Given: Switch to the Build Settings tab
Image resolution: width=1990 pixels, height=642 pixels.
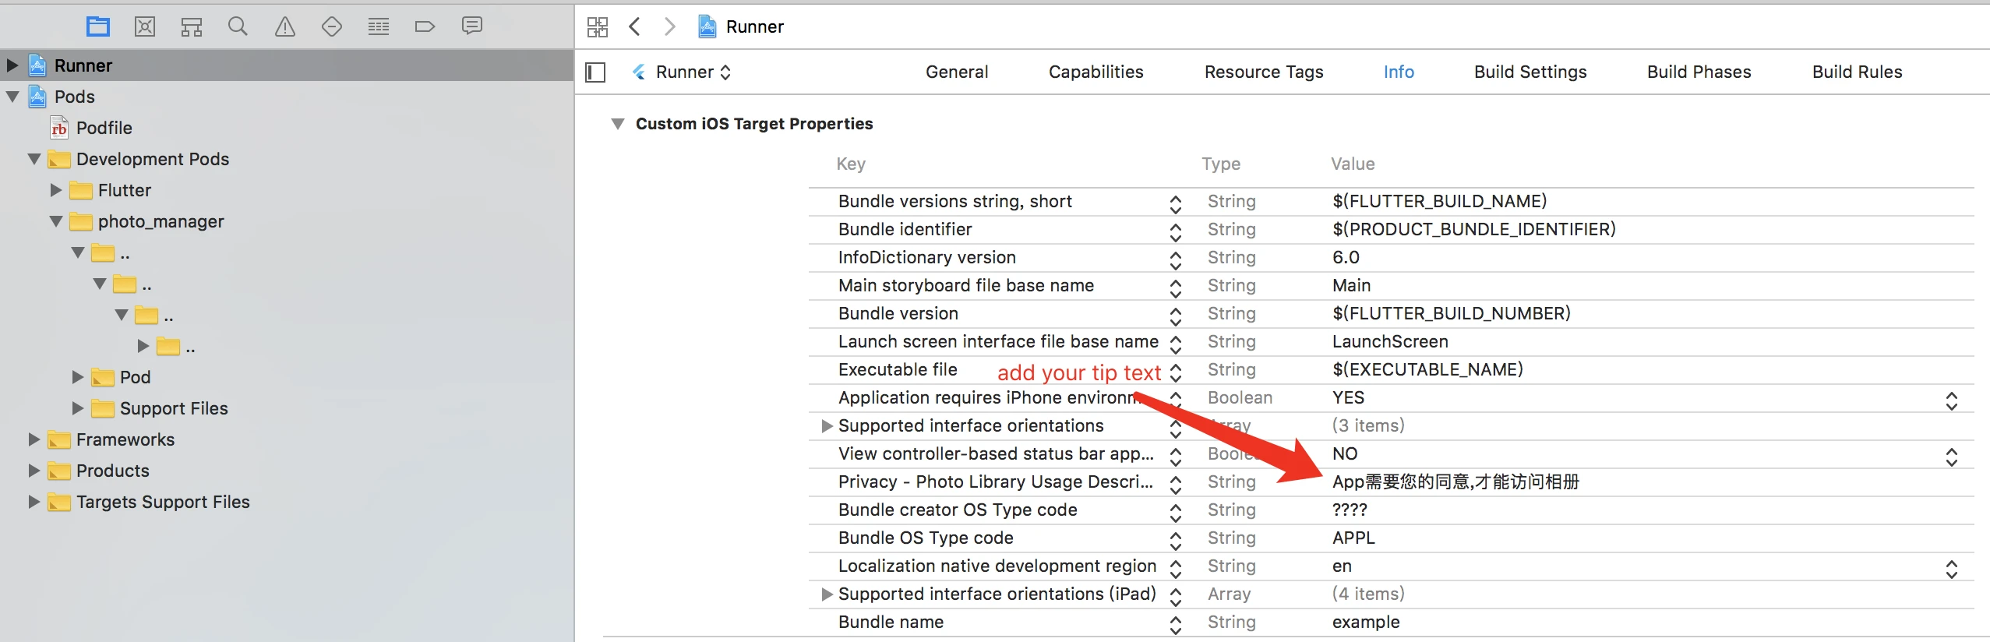Looking at the screenshot, I should [x=1530, y=72].
